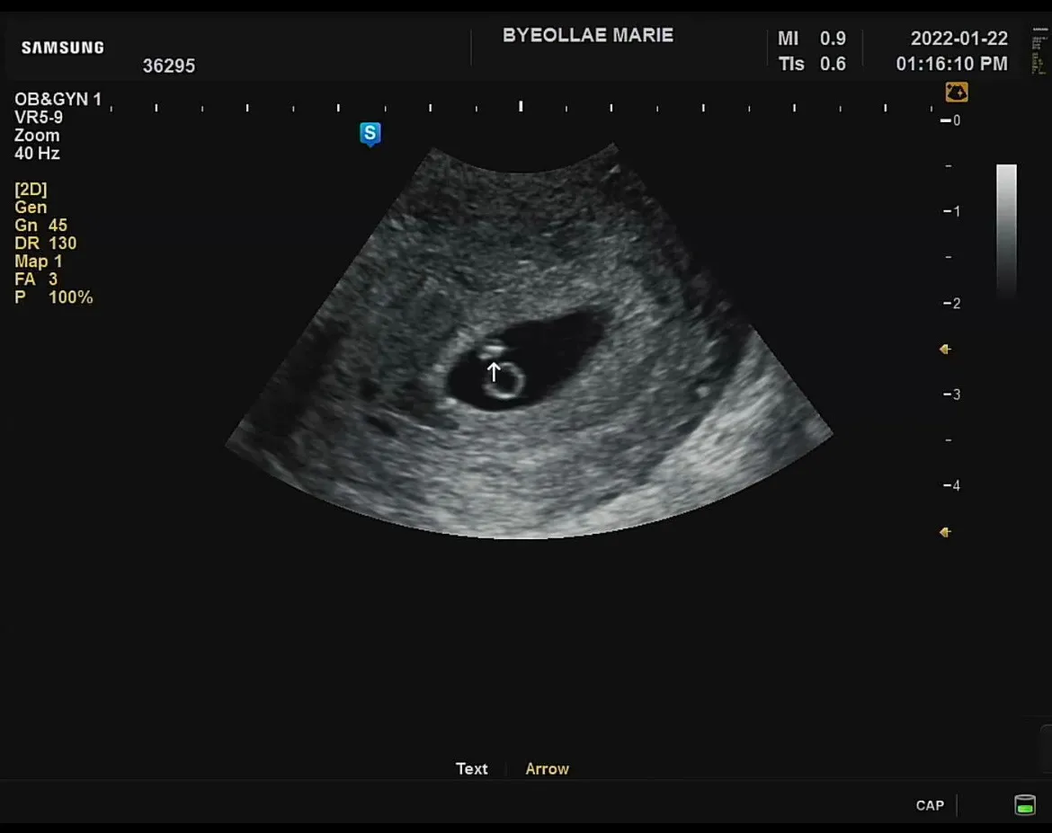
Task: Open the tiny thumbnail preview in top-right corner
Action: (x=1039, y=51)
